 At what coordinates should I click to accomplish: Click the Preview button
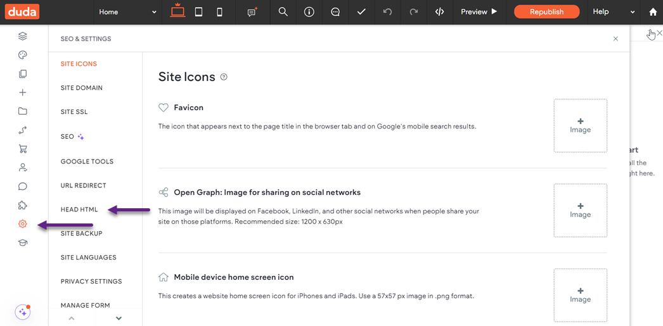click(479, 12)
